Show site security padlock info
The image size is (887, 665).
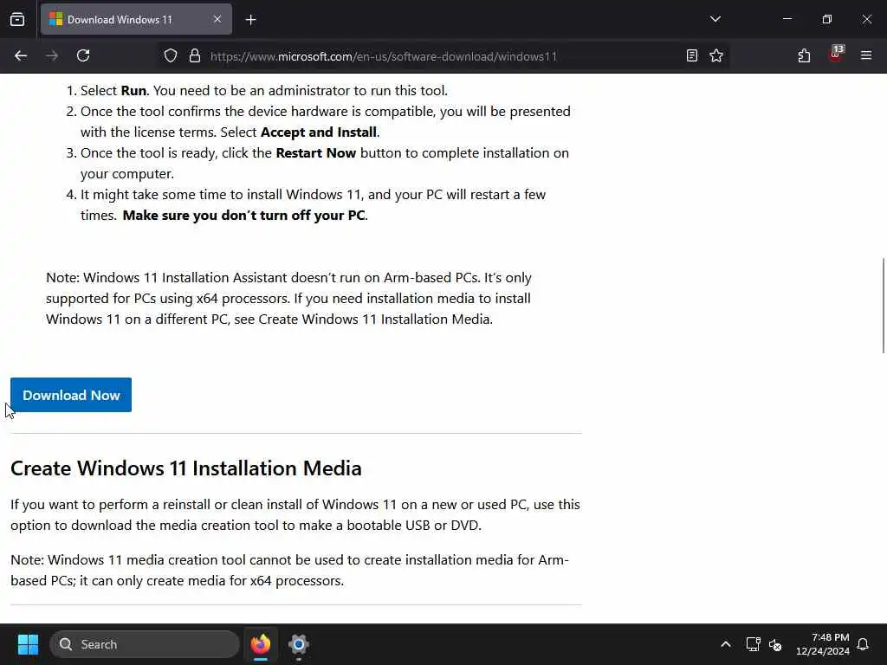tap(195, 55)
